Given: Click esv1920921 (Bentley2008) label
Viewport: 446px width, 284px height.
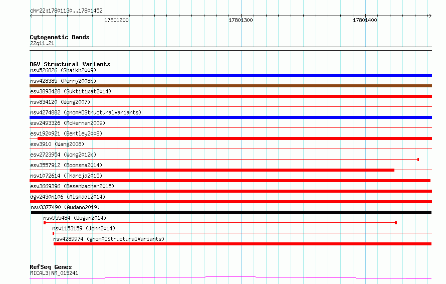Looking at the screenshot, I should coord(66,133).
